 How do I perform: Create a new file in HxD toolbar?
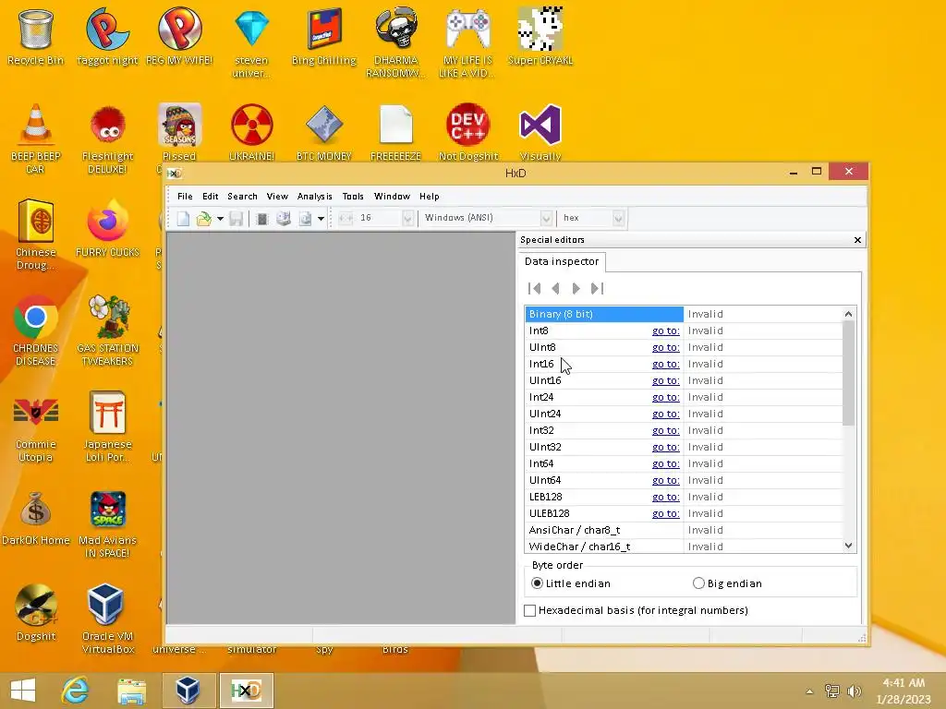tap(183, 218)
